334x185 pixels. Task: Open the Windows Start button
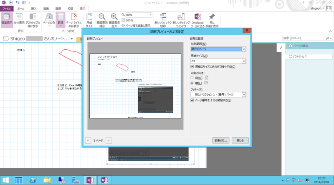tap(6, 180)
